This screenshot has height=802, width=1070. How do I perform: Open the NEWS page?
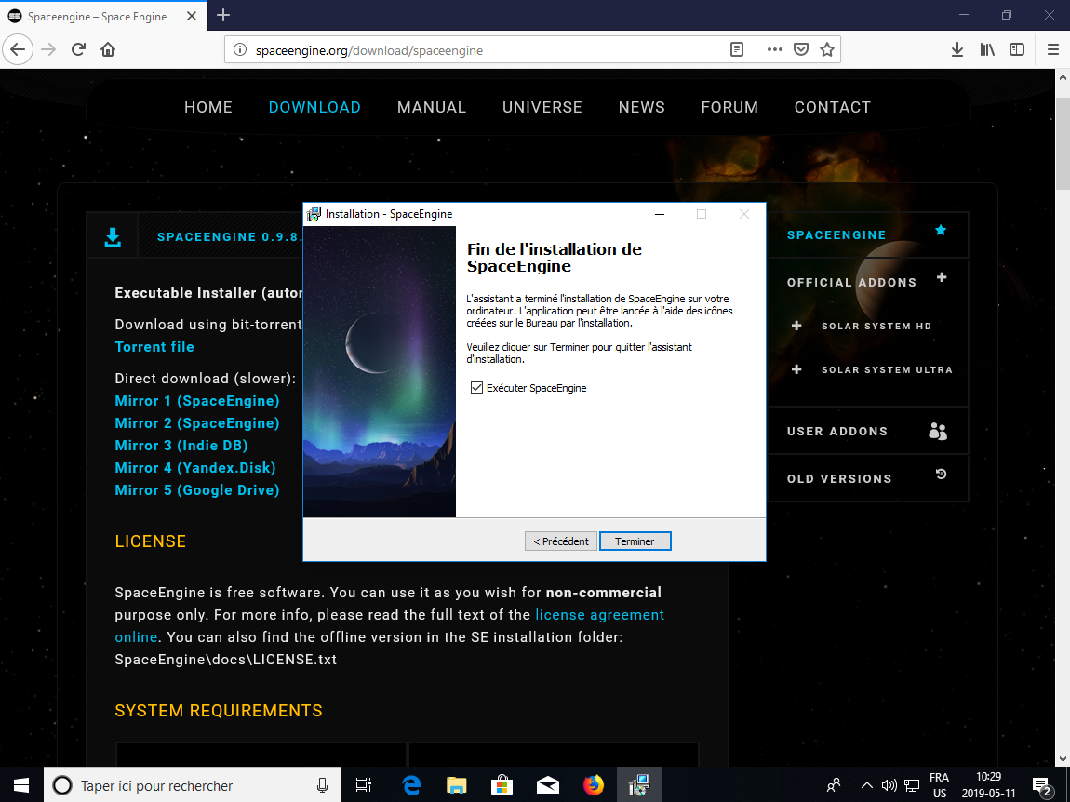(x=641, y=107)
